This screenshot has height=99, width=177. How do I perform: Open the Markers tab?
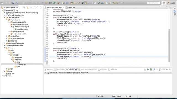pyautogui.click(x=49, y=70)
